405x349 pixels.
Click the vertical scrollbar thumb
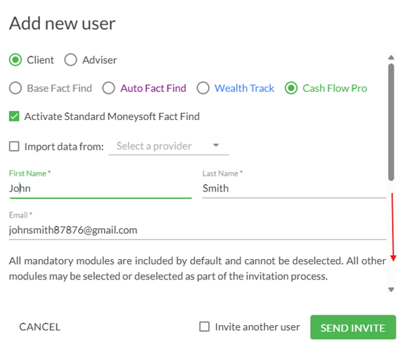(392, 122)
